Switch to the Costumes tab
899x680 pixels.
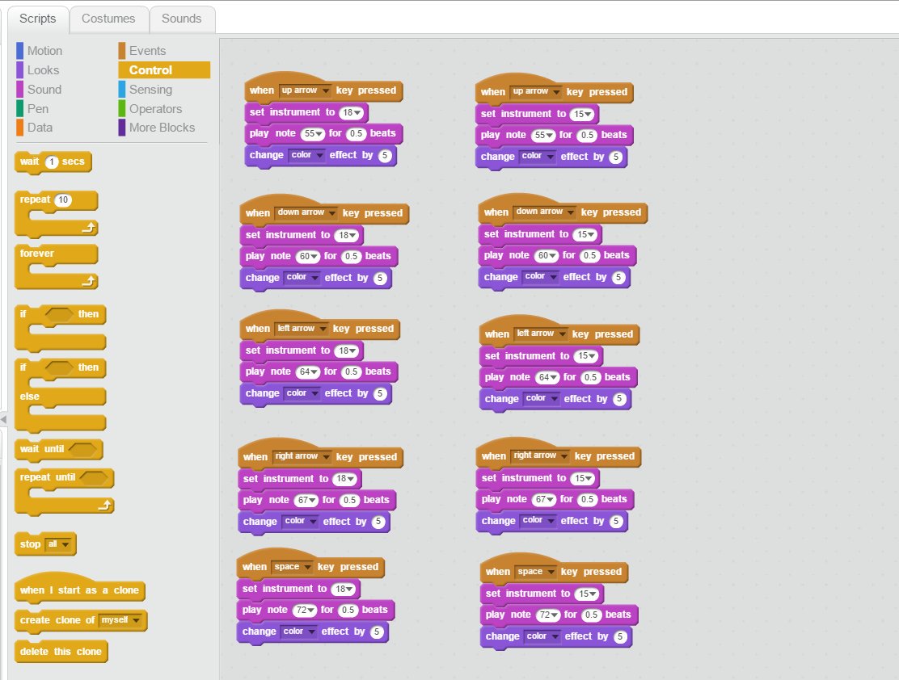pyautogui.click(x=108, y=19)
